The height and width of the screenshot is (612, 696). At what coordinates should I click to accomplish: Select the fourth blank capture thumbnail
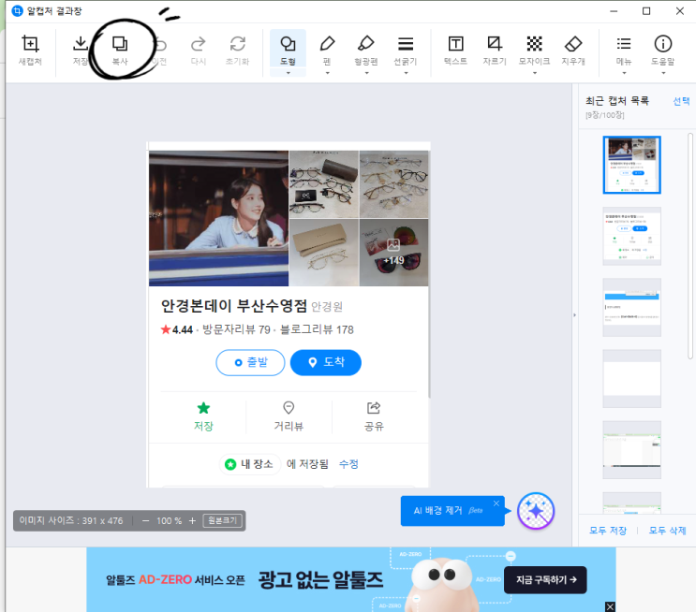(631, 378)
